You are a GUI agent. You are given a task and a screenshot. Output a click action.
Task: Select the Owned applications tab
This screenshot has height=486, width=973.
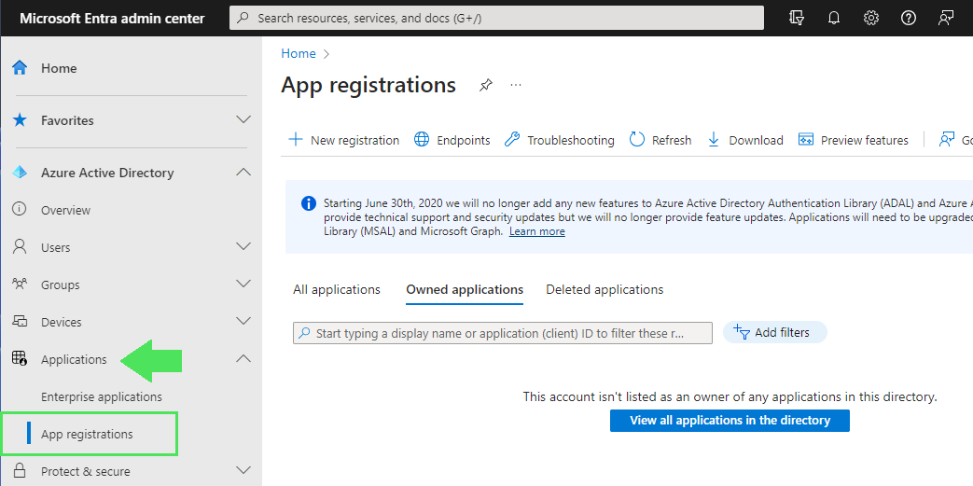[x=465, y=290]
